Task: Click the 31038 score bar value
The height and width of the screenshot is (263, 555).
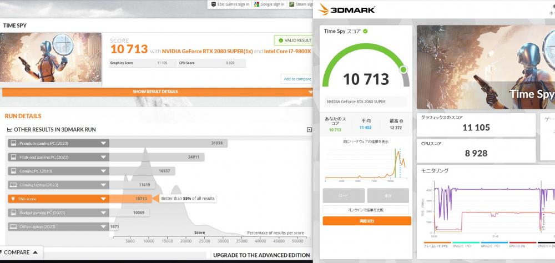Action: point(218,143)
